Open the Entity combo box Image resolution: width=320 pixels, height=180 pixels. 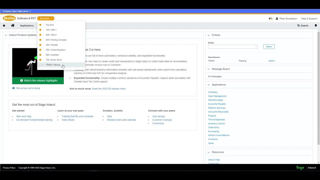[233, 47]
